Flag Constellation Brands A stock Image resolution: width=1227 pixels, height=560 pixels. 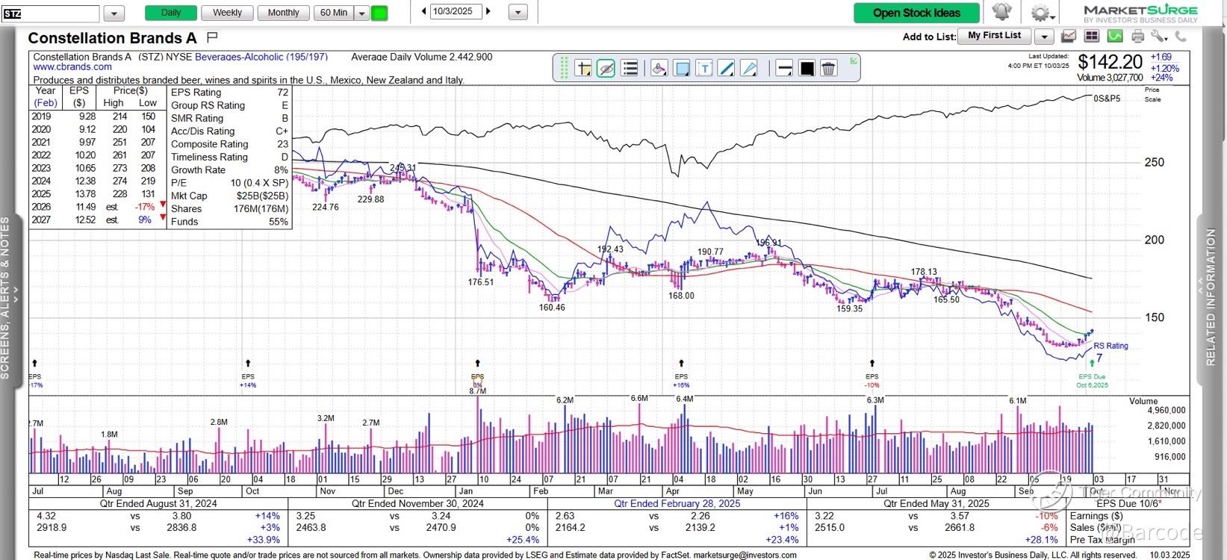point(212,37)
